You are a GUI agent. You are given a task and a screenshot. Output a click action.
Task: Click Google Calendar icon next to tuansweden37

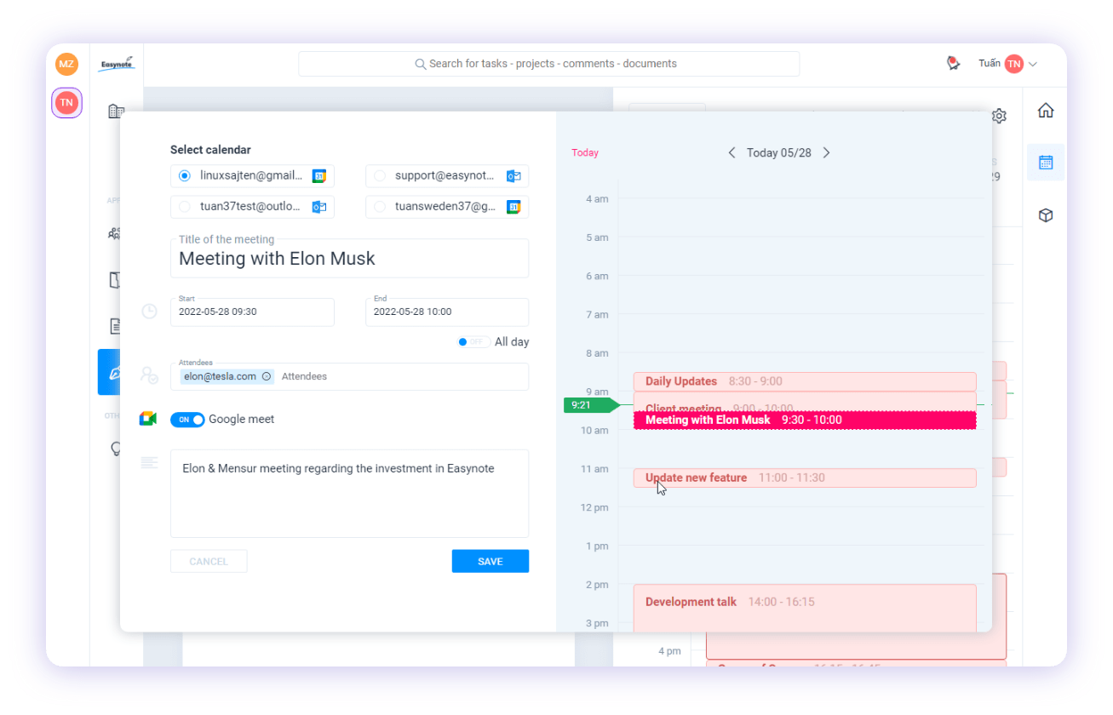(x=513, y=207)
